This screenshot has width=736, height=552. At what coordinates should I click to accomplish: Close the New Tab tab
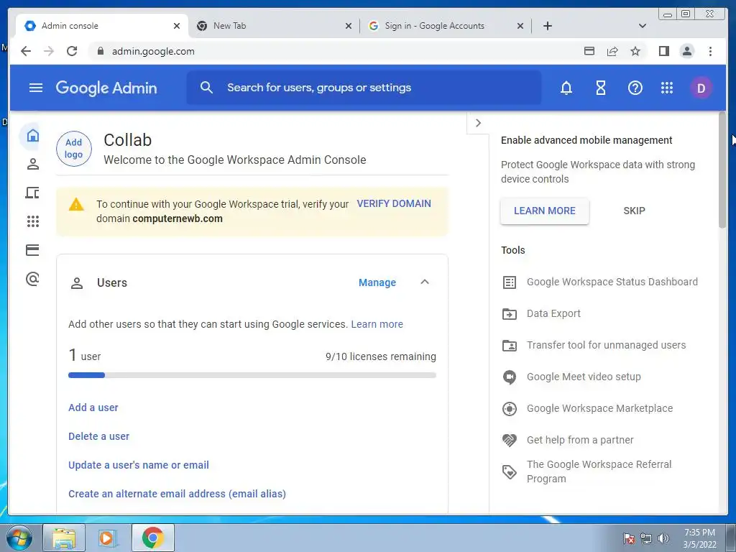349,26
